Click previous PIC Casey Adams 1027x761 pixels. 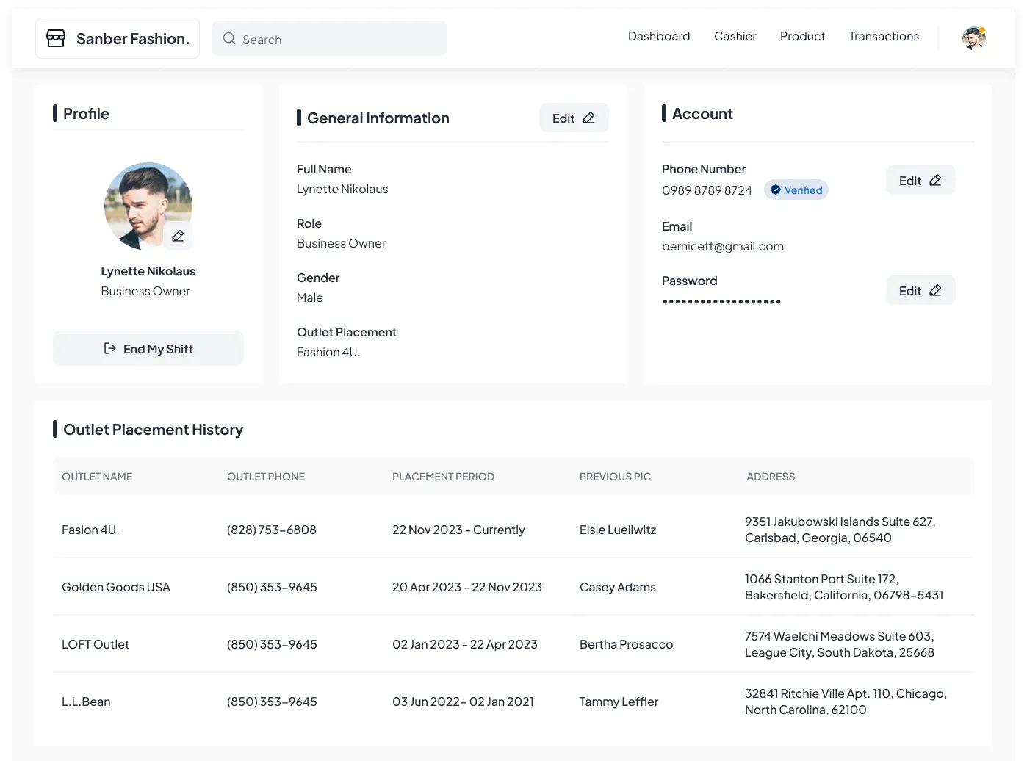(618, 587)
